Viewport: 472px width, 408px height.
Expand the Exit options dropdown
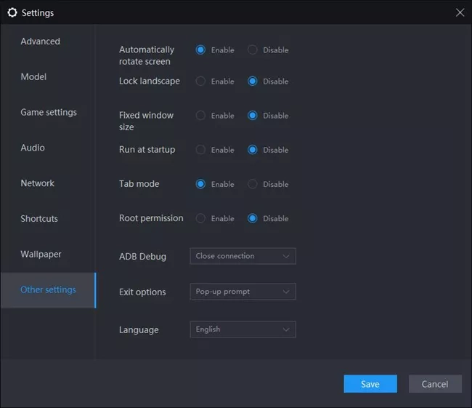point(243,292)
